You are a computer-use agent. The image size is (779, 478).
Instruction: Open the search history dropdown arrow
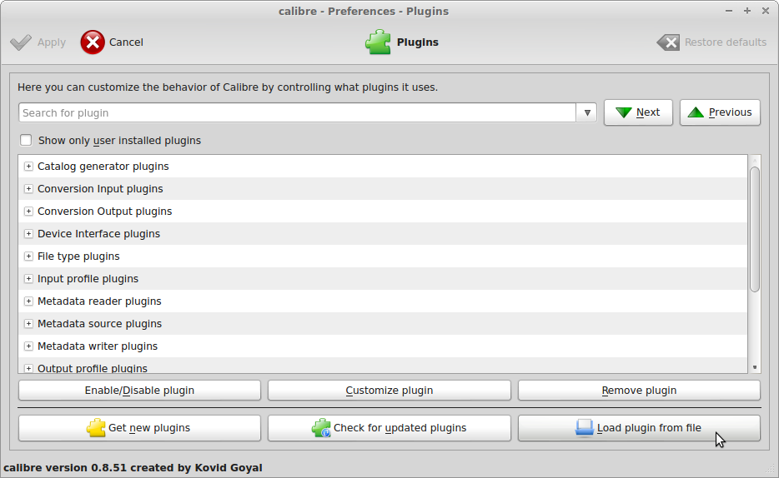point(586,113)
